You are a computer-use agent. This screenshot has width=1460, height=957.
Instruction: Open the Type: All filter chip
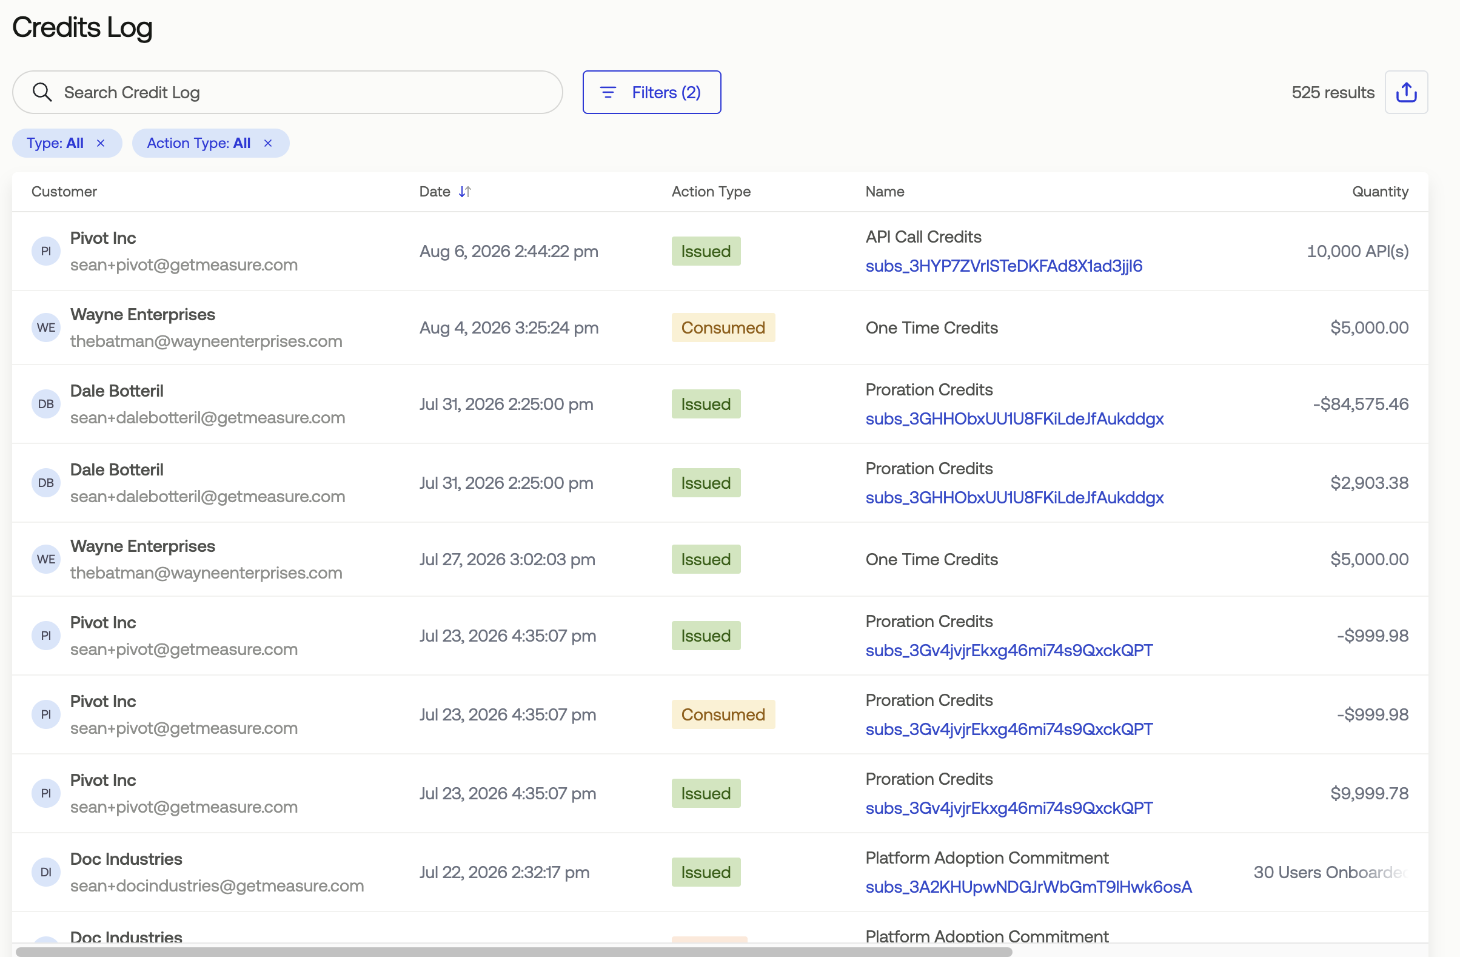(55, 143)
